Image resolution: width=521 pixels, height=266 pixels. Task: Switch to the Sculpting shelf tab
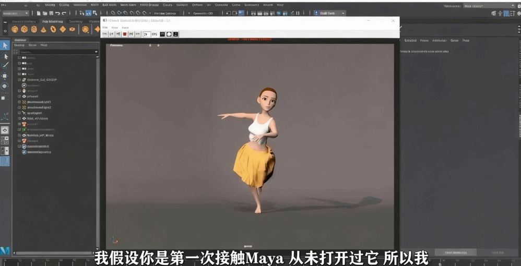click(76, 21)
